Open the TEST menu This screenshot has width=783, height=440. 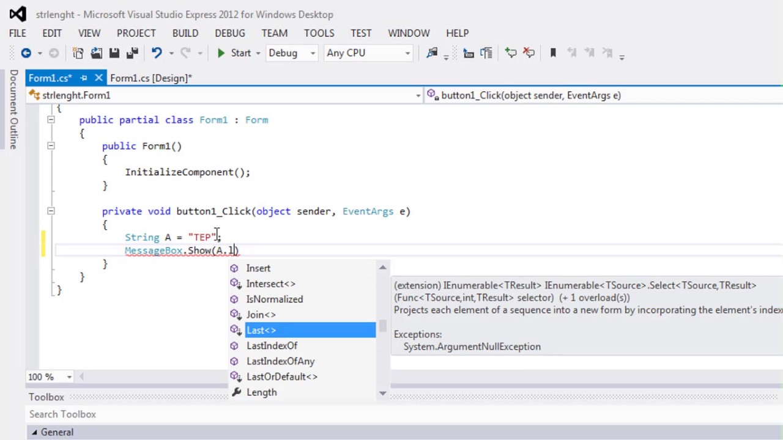[x=361, y=33]
